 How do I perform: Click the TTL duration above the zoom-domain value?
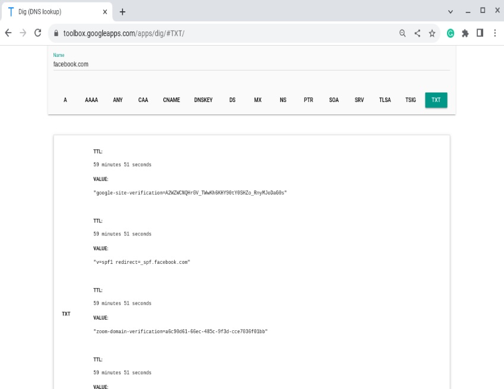pos(122,303)
